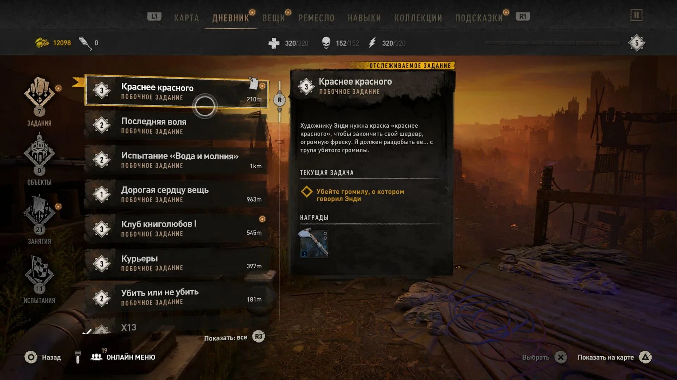Open the Задания quests category icon
This screenshot has width=677, height=380.
click(x=39, y=92)
